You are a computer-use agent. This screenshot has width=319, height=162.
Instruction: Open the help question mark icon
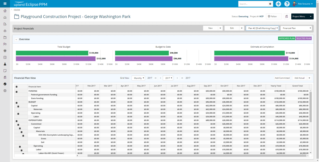pyautogui.click(x=287, y=4)
